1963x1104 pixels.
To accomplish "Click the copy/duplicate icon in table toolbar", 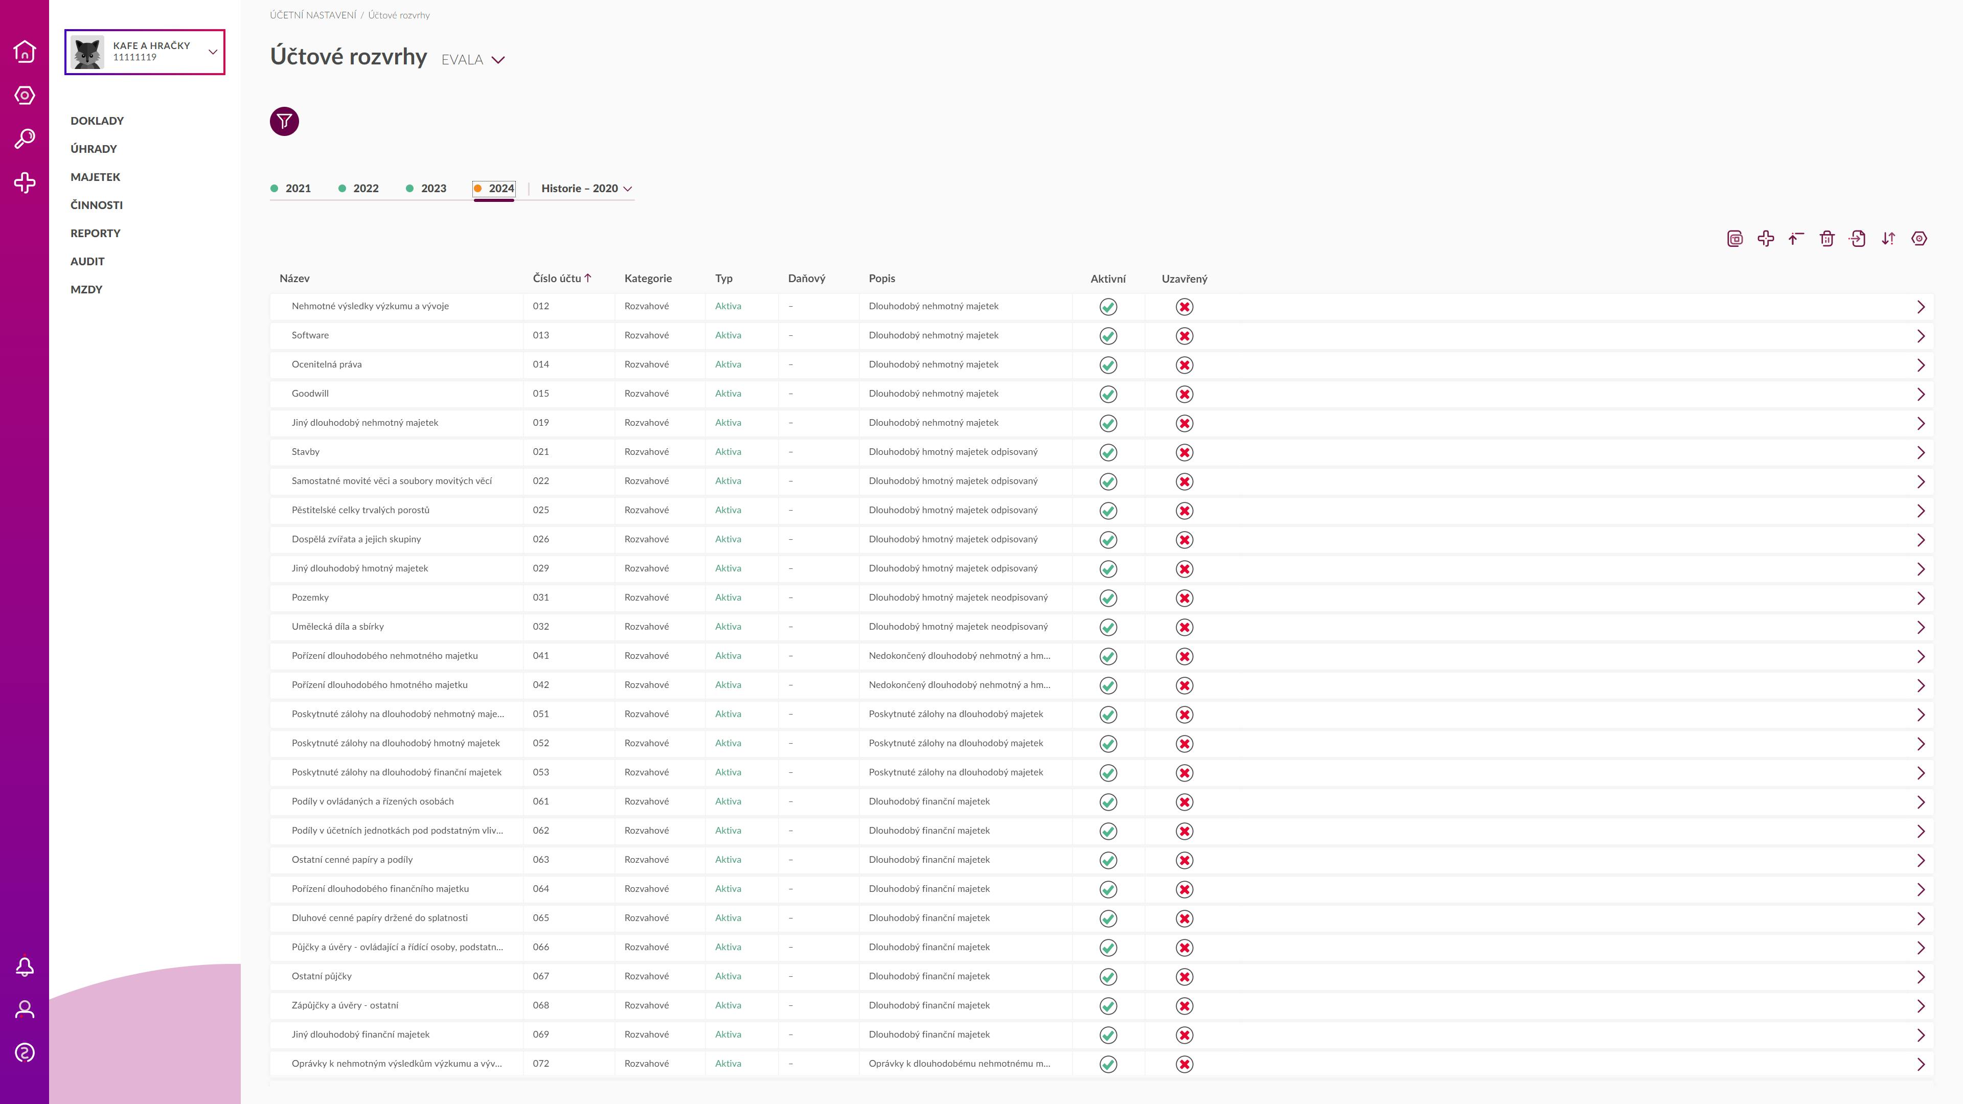I will pos(1734,239).
